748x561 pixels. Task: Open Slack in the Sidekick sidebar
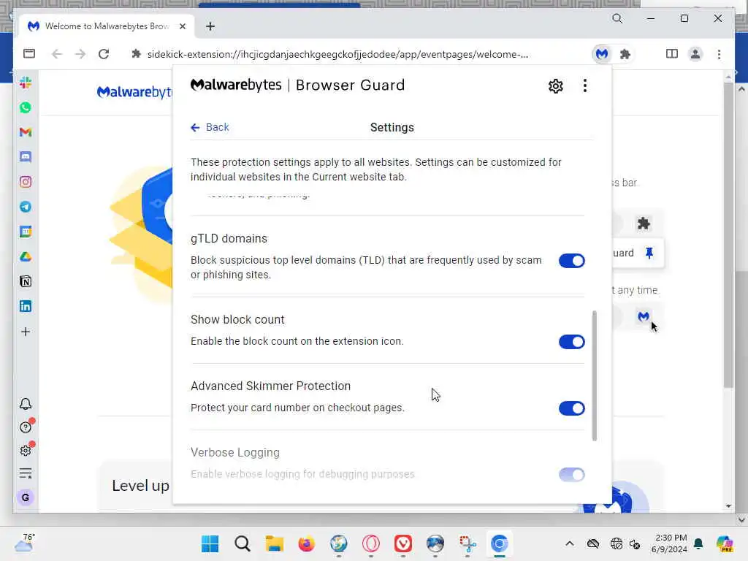26,83
